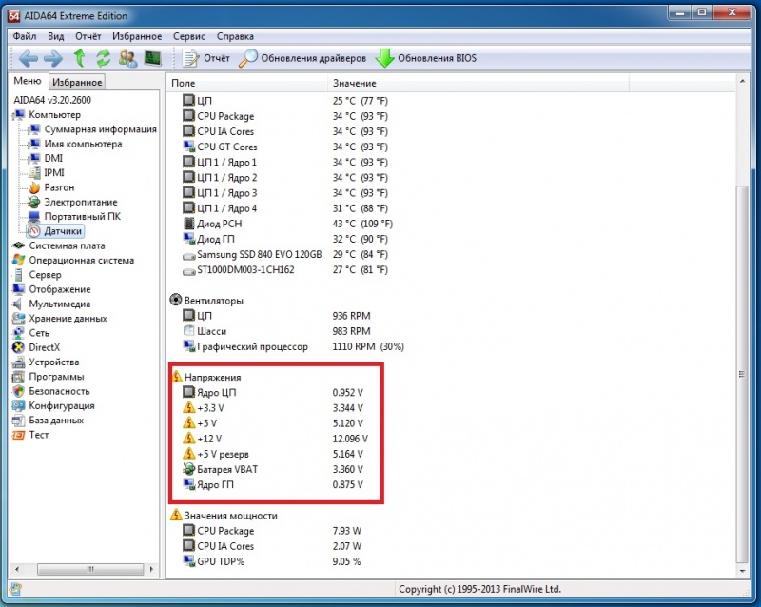Screen dimensions: 761x607
Task: Select Суммарная информация in the tree
Action: point(100,129)
